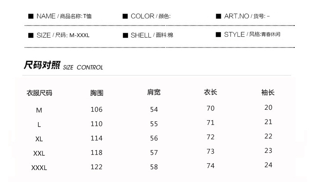Select shoulder width value 58
This screenshot has height=190, width=315.
(154, 167)
